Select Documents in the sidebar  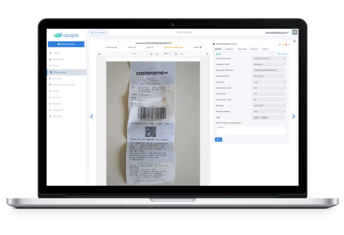[67, 72]
